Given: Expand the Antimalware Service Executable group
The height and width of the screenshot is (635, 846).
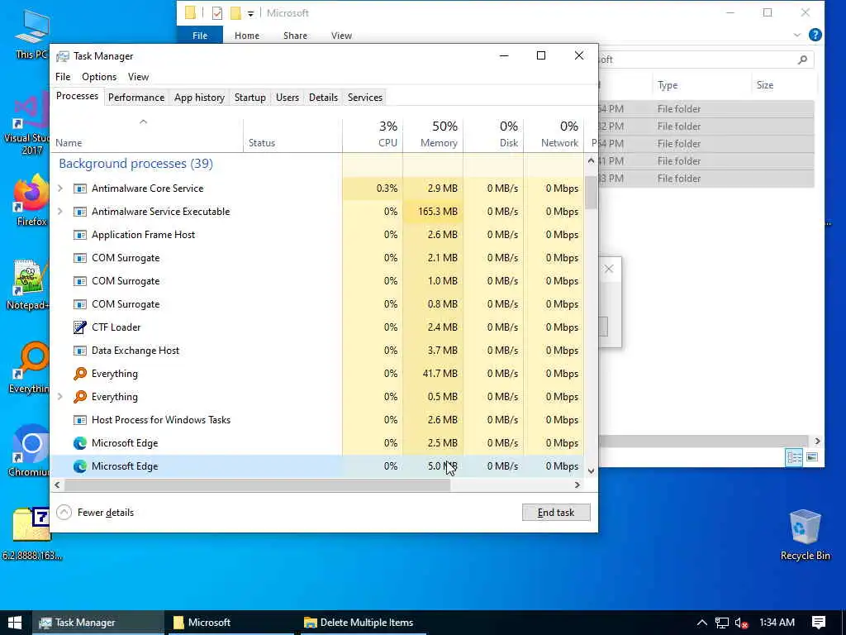Looking at the screenshot, I should [x=60, y=212].
